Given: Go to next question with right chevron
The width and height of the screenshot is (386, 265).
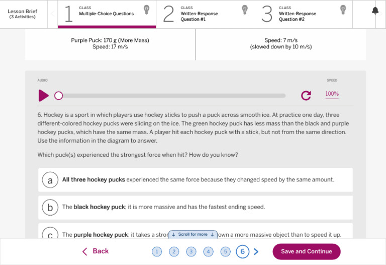Looking at the screenshot, I should click(x=256, y=251).
